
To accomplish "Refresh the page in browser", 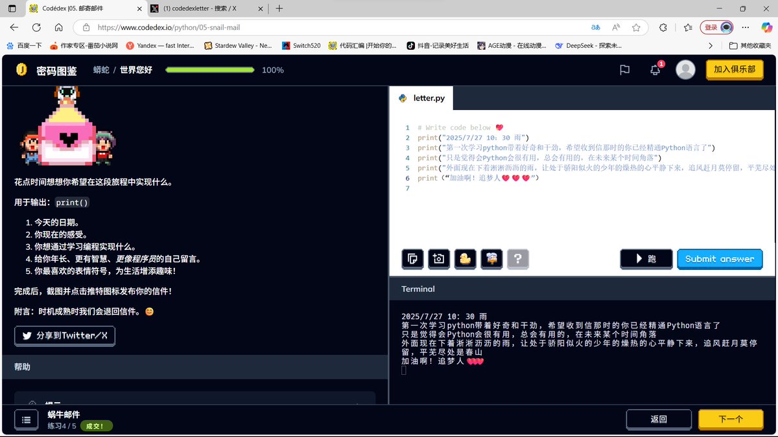I will click(x=36, y=28).
